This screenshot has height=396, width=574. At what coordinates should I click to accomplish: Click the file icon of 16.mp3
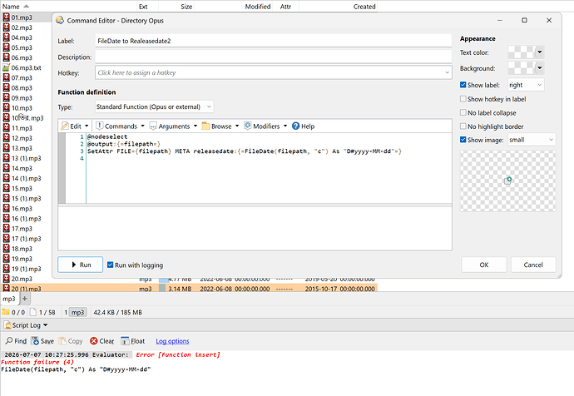6,208
